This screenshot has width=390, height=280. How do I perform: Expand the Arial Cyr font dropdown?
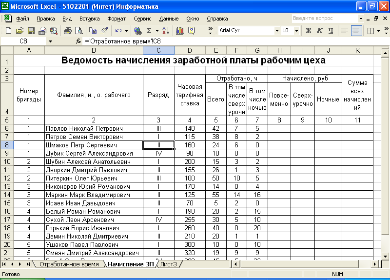[x=277, y=31]
